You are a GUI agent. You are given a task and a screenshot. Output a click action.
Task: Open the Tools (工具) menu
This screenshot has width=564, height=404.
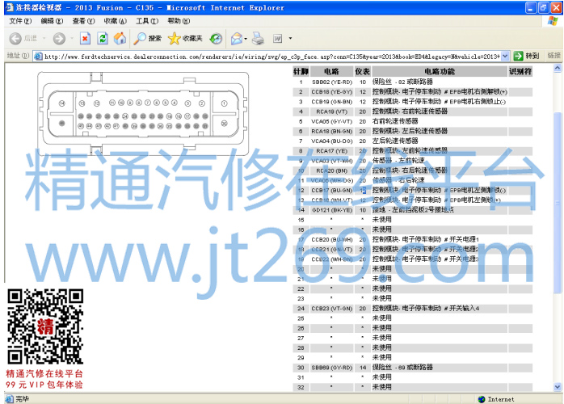147,21
